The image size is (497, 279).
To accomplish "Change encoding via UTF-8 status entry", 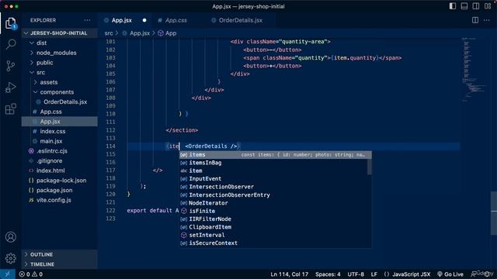I will [356, 274].
